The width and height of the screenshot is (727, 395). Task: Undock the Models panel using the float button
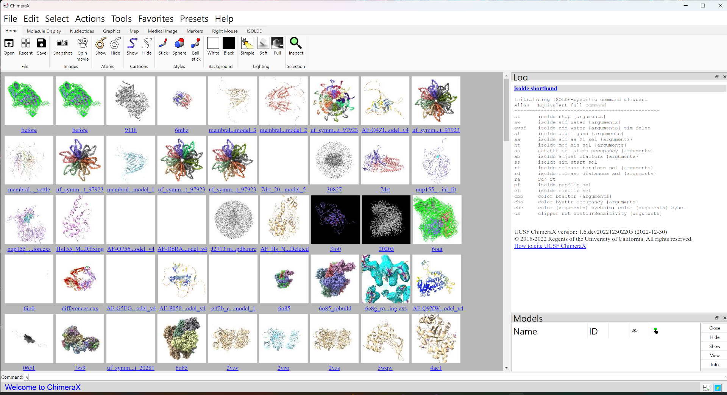coord(717,318)
